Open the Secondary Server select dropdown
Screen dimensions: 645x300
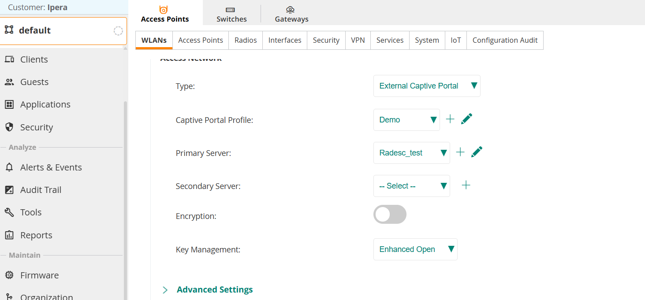[x=412, y=186]
